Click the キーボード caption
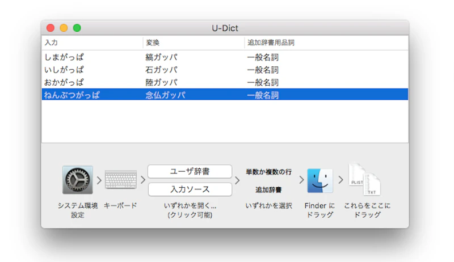 120,206
